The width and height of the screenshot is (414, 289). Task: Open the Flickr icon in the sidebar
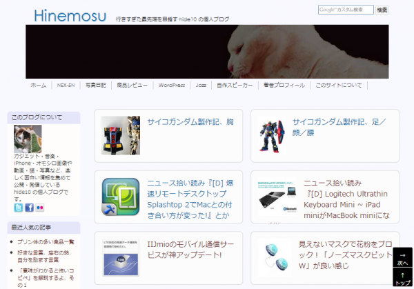(40, 208)
